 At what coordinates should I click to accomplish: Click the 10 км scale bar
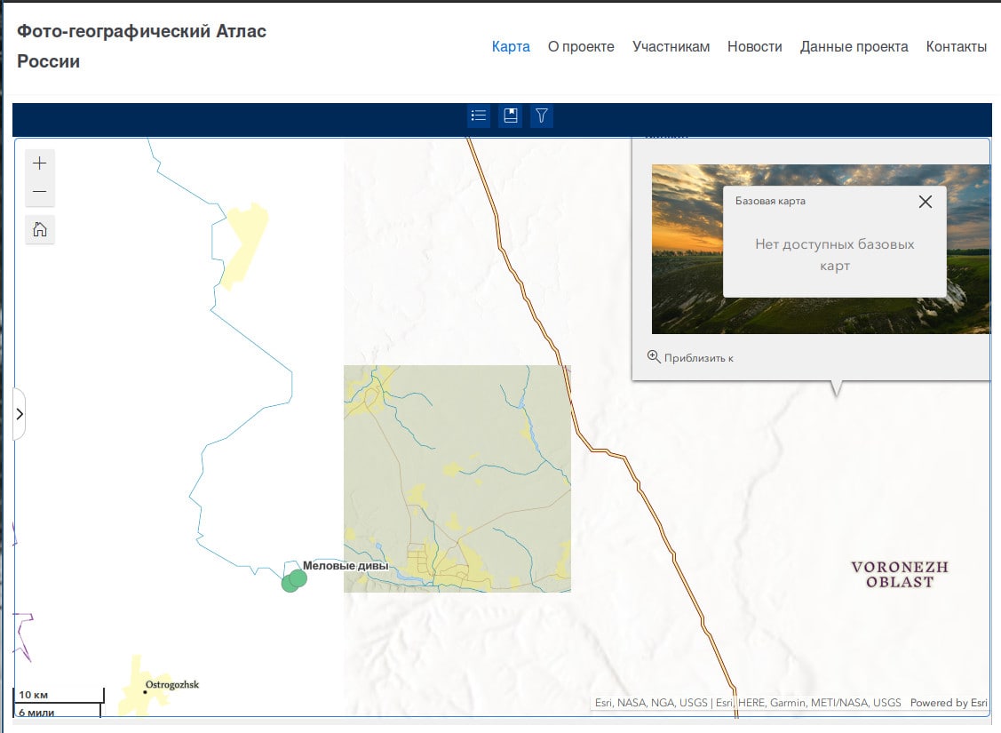tap(59, 695)
